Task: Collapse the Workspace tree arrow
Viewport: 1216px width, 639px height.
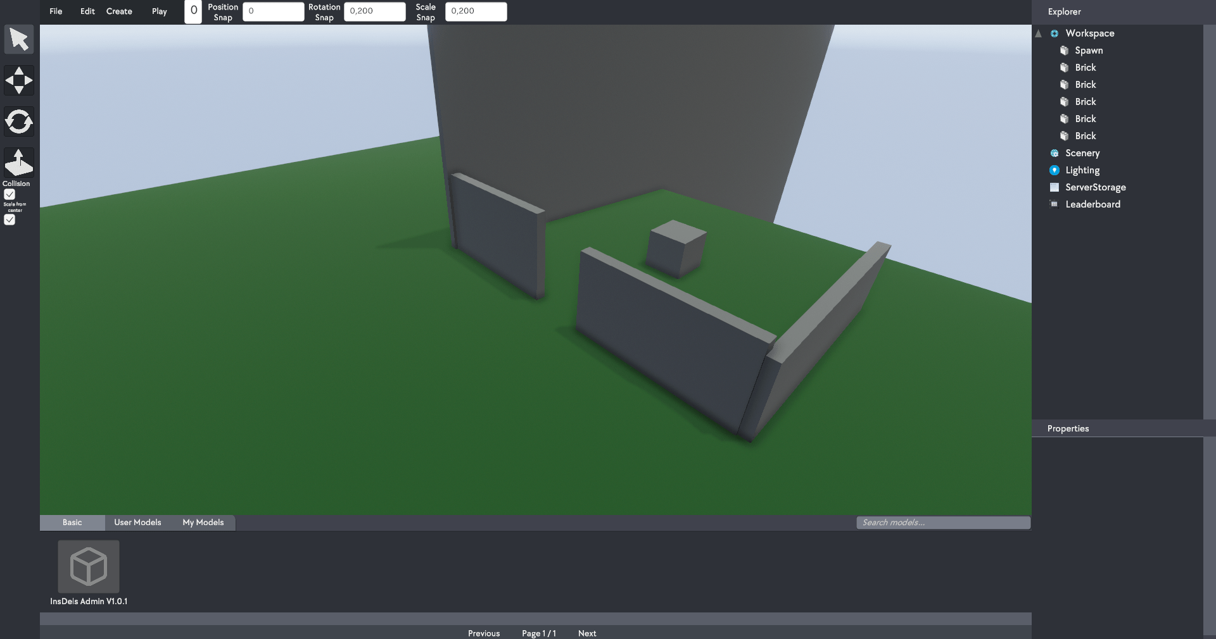Action: click(1039, 34)
